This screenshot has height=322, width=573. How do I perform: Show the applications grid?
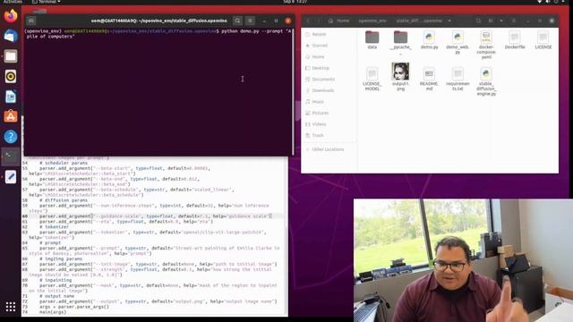click(11, 307)
